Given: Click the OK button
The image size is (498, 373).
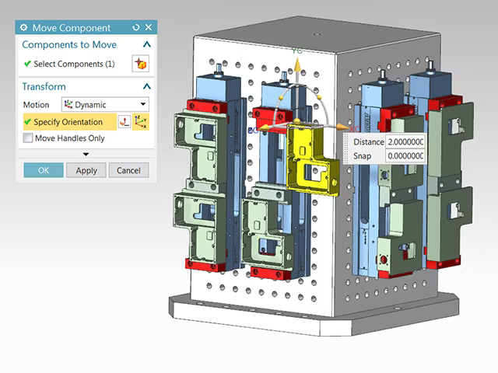Looking at the screenshot, I should [x=44, y=170].
